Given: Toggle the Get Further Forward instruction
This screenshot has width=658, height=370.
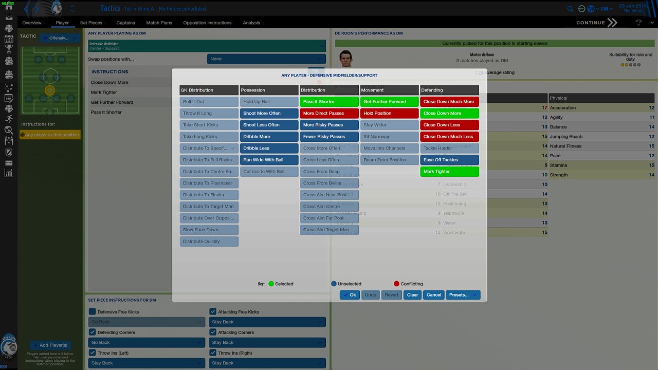Looking at the screenshot, I should click(x=389, y=102).
